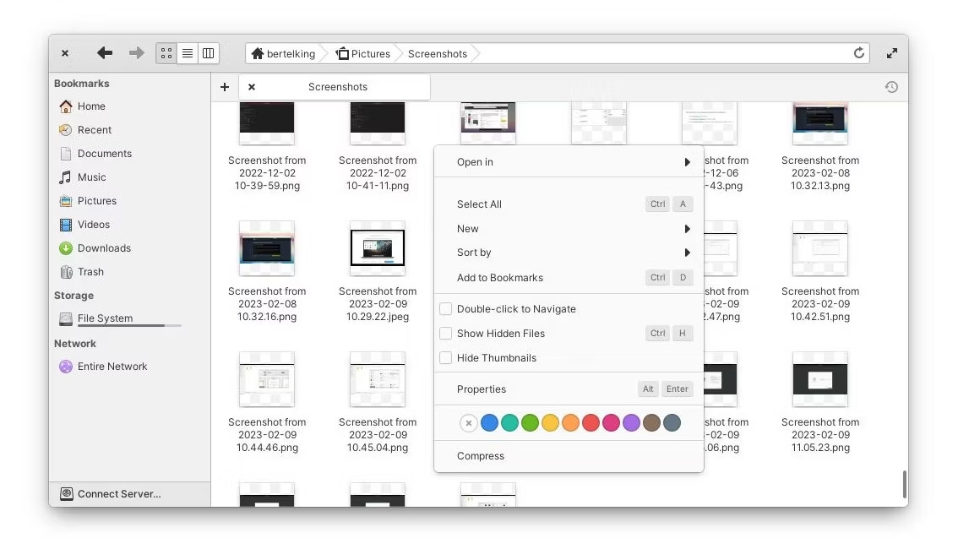This screenshot has width=958, height=549.
Task: Pick the blue color tag
Action: (489, 422)
